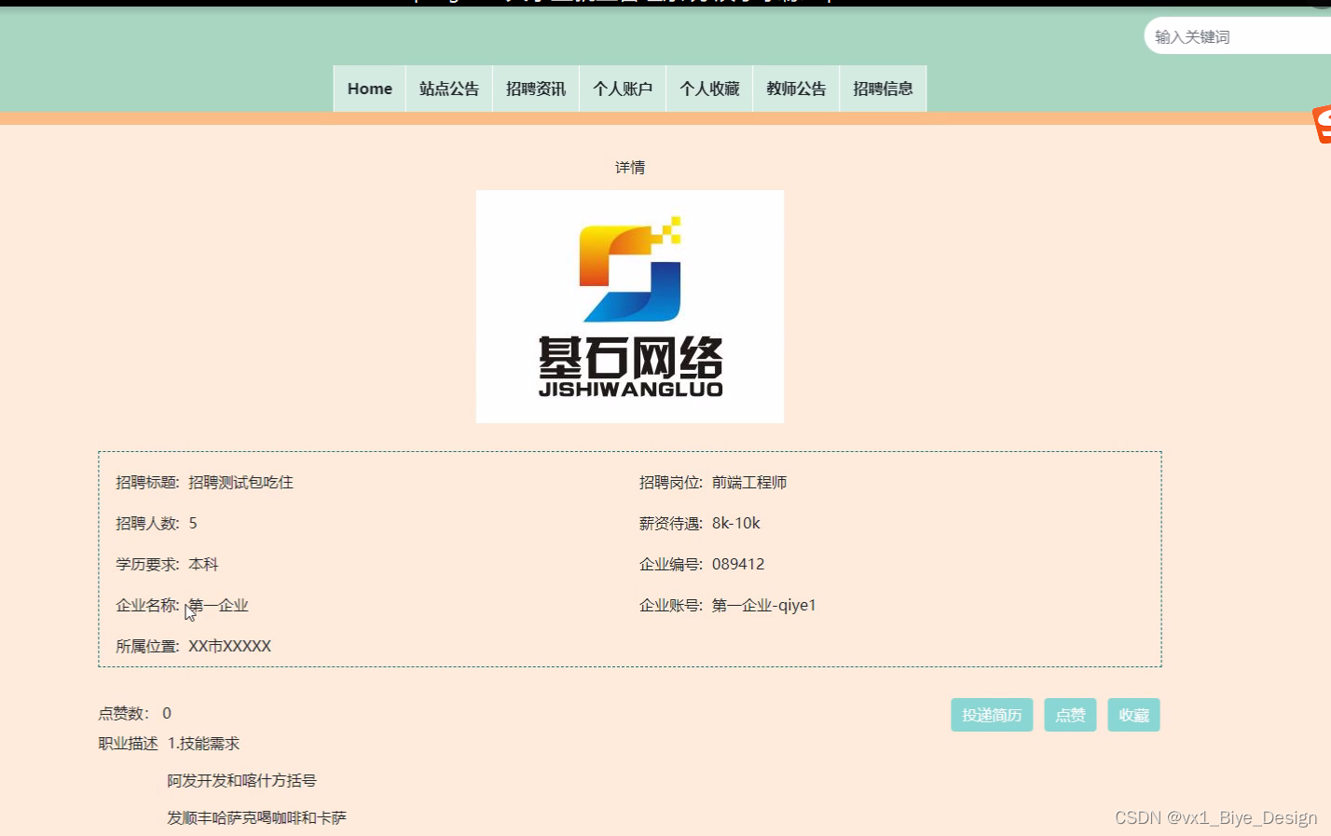Select the education requirement 本科
Screen dimensions: 1331x836
coord(203,565)
